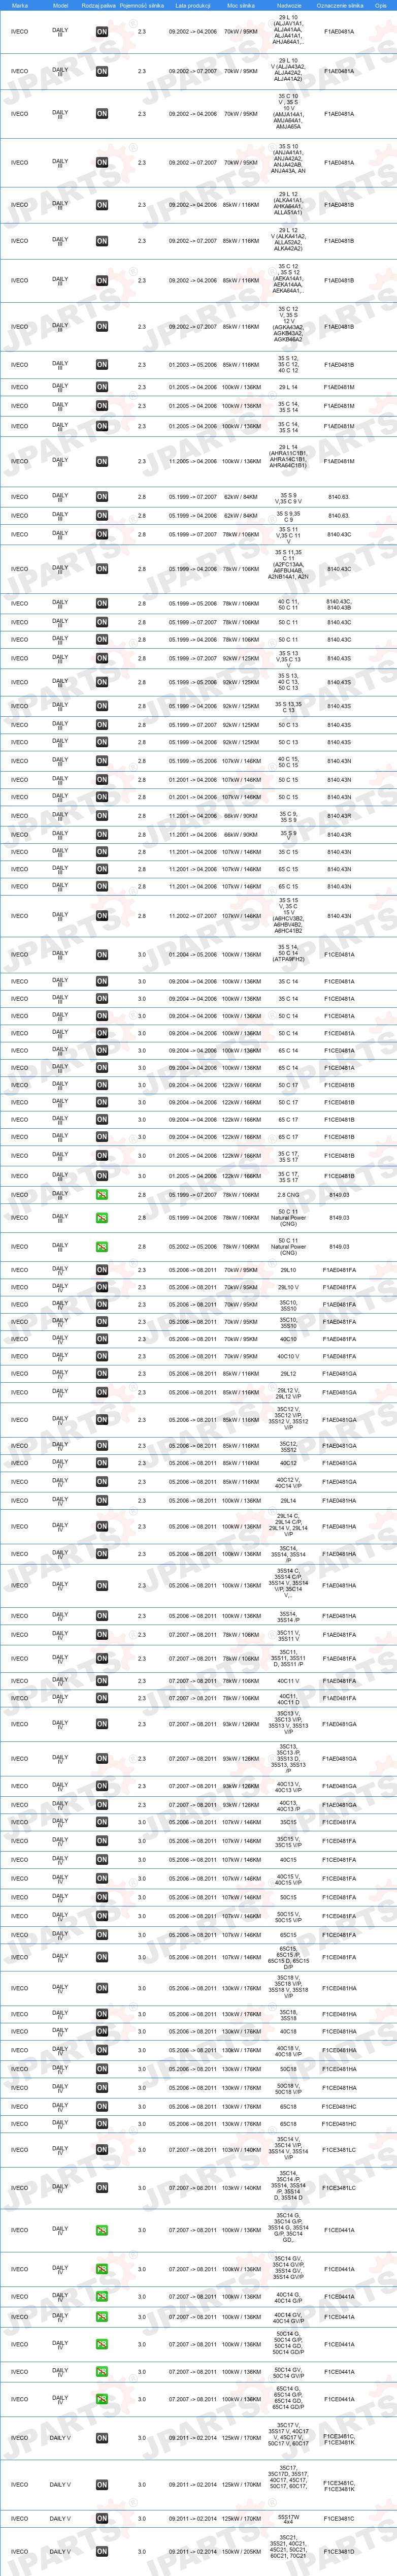This screenshot has width=397, height=2576.
Task: Click ON icon in the AHRA15C1B1 row
Action: [x=102, y=462]
